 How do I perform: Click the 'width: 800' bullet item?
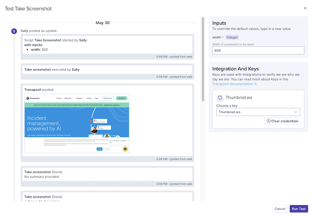39,50
